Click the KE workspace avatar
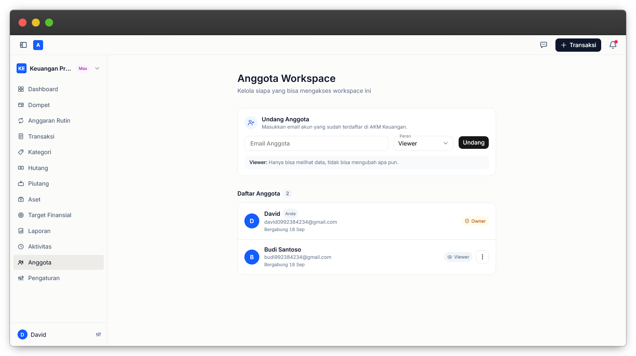The height and width of the screenshot is (356, 636). coord(22,69)
